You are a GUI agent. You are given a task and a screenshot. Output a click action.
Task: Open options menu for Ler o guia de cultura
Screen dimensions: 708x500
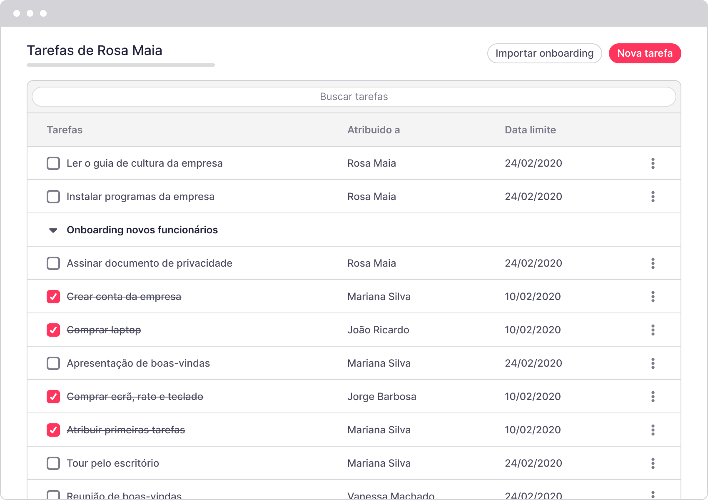point(653,163)
